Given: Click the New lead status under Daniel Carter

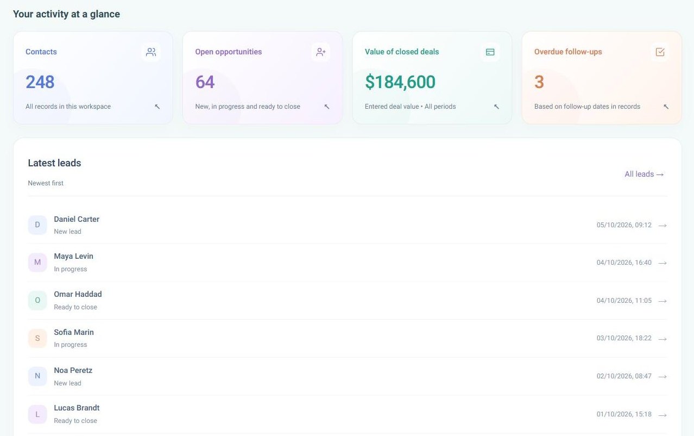Looking at the screenshot, I should [67, 232].
